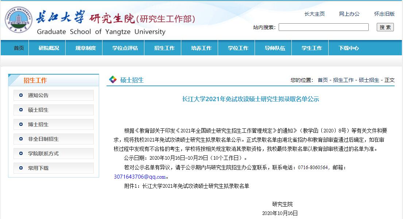Go to the 规章制度 menu
Image resolution: width=403 pixels, height=219 pixels.
(86, 48)
